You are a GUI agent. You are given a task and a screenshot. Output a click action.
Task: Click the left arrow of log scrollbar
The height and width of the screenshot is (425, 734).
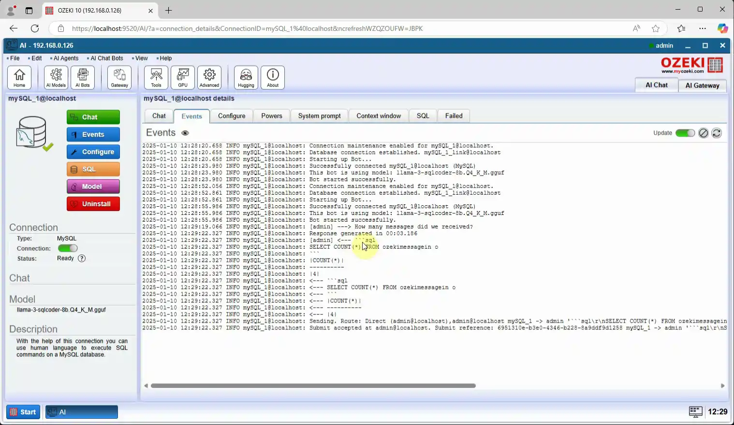tap(146, 385)
